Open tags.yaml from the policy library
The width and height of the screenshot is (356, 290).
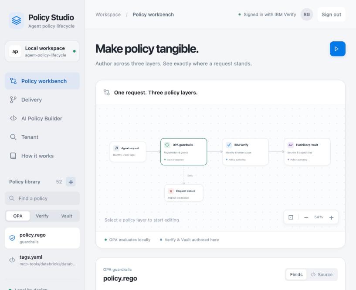[42, 260]
